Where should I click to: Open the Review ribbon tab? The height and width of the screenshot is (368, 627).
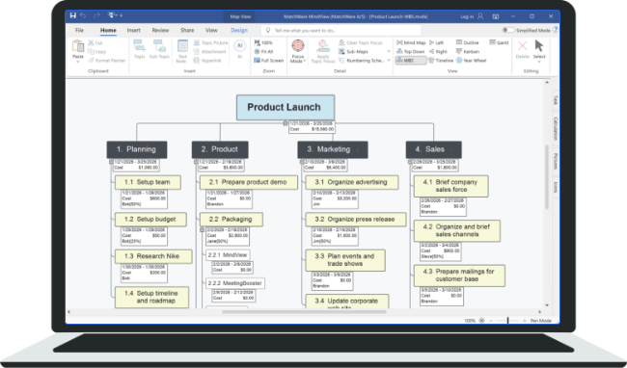tap(160, 30)
